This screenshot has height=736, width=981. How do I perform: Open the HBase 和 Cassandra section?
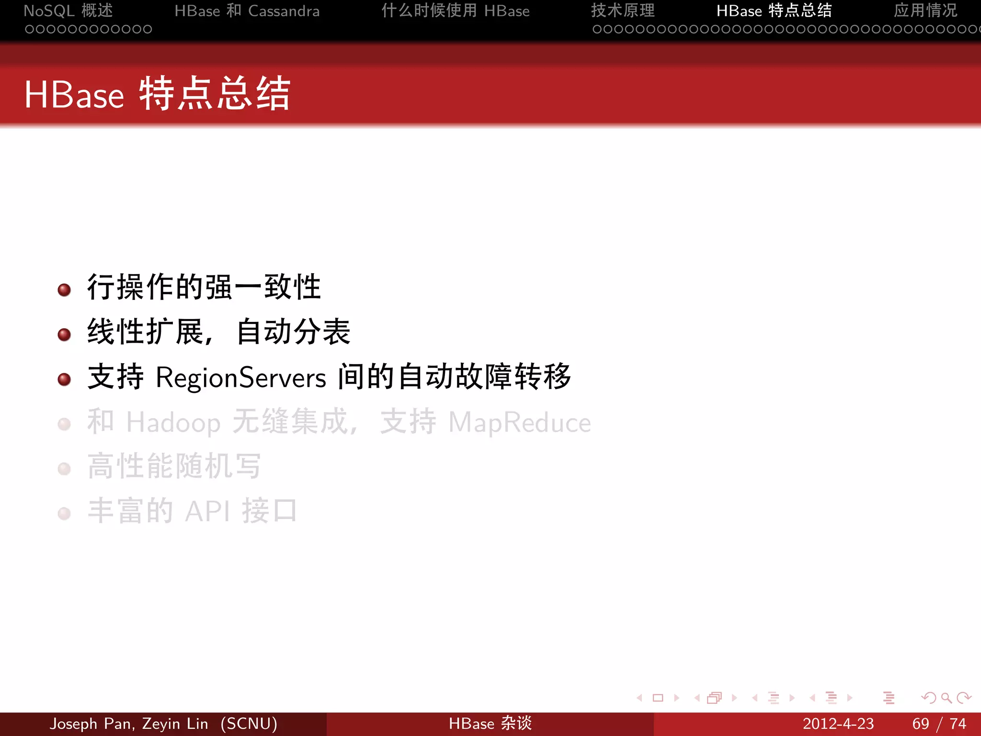(x=247, y=11)
